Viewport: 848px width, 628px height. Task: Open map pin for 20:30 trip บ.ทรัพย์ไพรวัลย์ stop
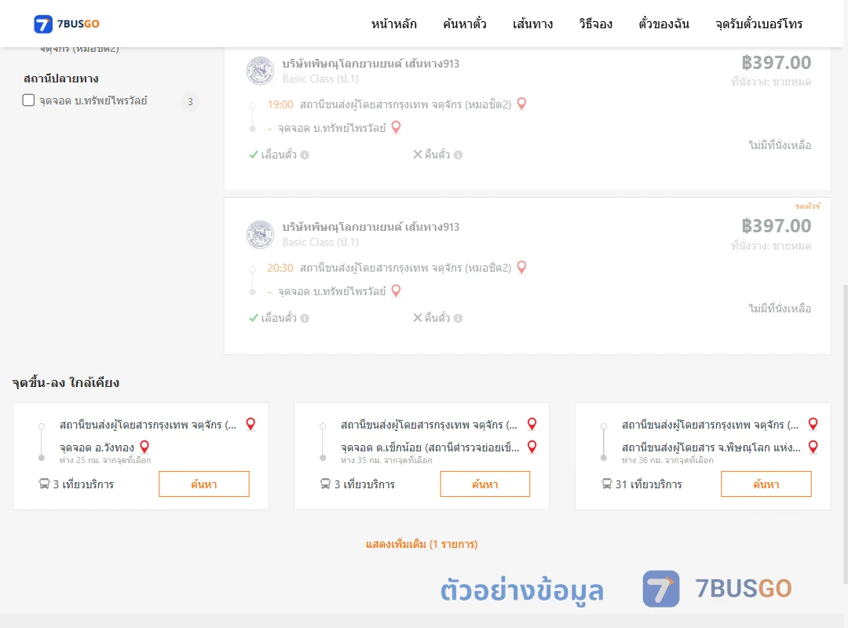tap(396, 290)
